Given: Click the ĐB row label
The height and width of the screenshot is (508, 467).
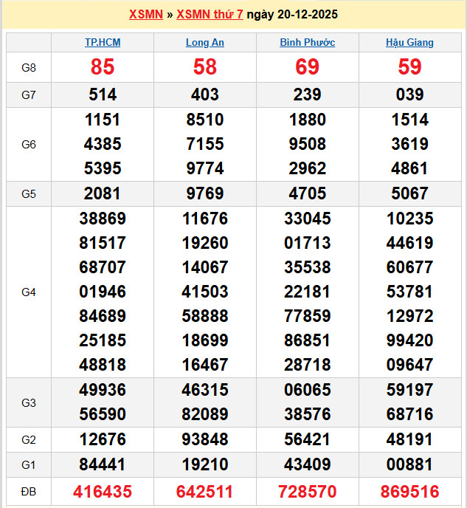Looking at the screenshot, I should tap(29, 492).
